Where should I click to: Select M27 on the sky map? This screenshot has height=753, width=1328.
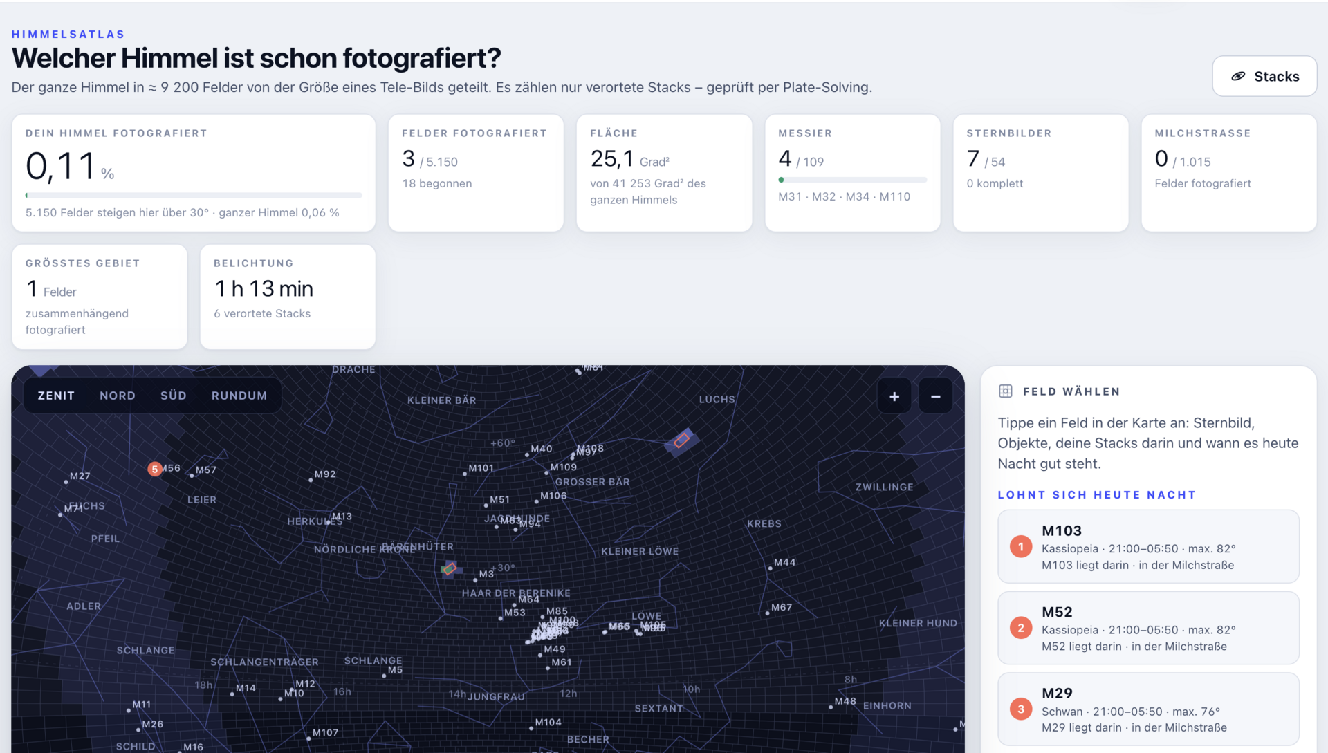(x=66, y=482)
